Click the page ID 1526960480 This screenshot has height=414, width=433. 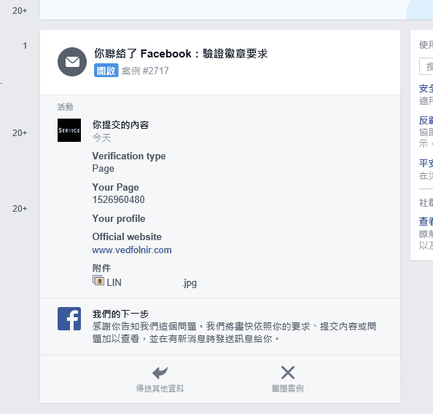click(x=119, y=199)
